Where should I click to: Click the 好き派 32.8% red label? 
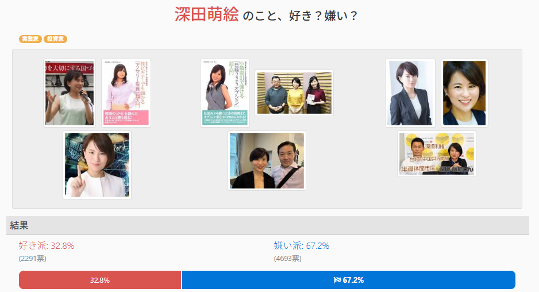point(47,245)
